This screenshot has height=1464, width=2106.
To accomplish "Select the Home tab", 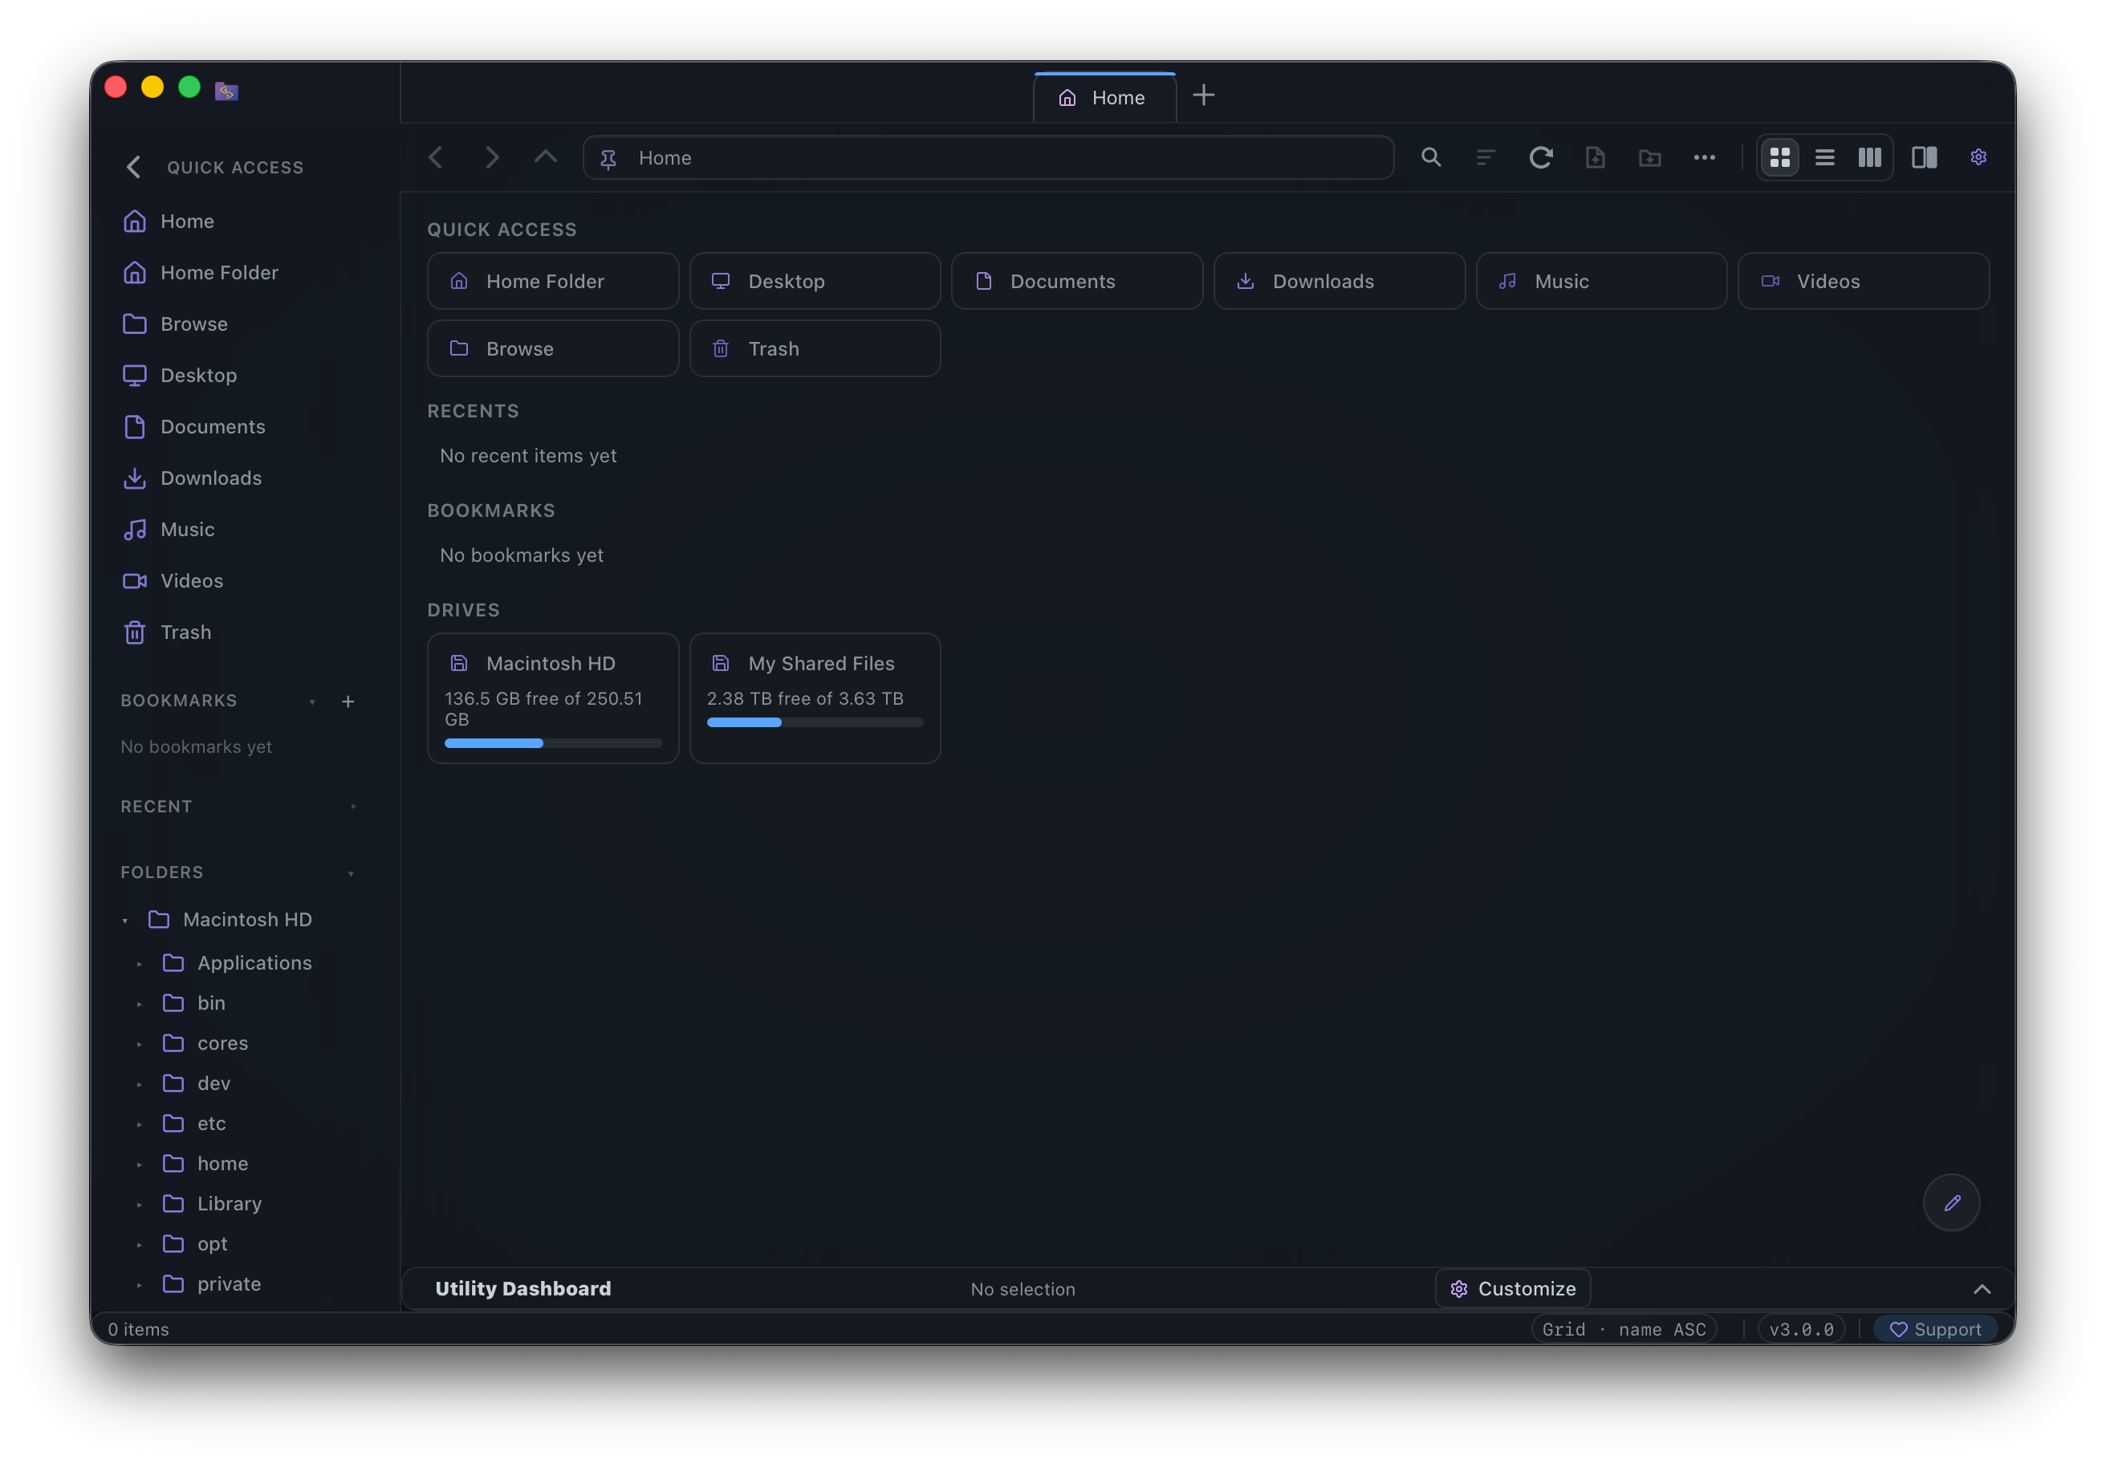I will (1104, 97).
